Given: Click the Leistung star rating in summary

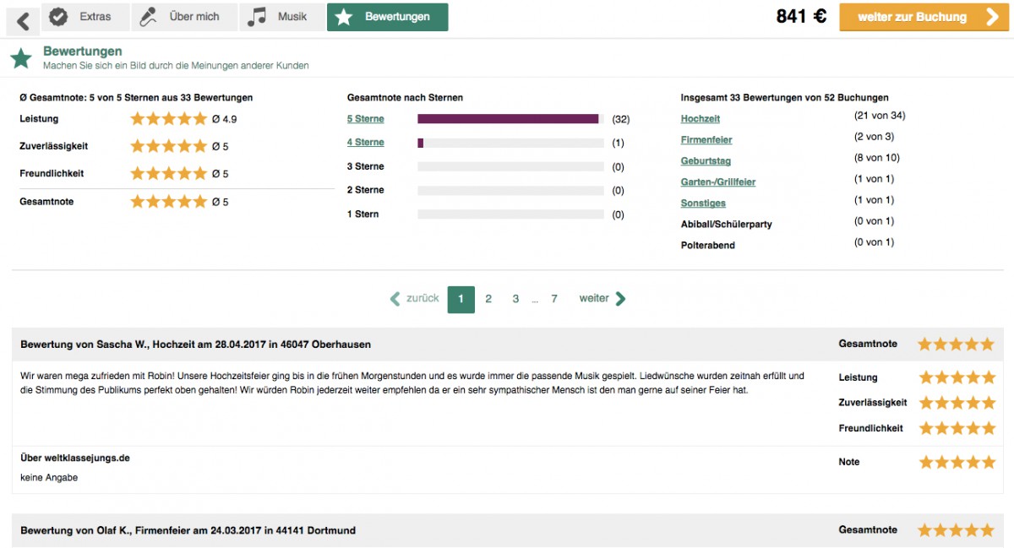Looking at the screenshot, I should click(x=168, y=119).
